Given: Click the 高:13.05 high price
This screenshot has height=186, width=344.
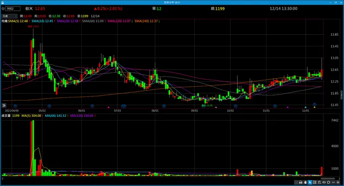Looking at the screenshot, I should tap(40, 16).
